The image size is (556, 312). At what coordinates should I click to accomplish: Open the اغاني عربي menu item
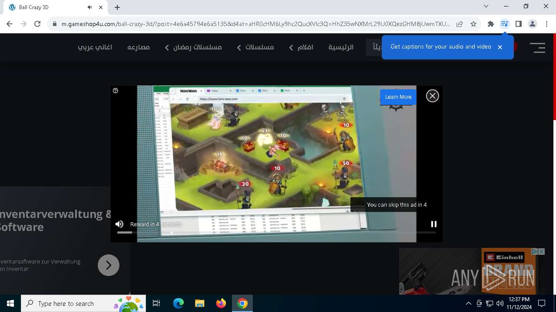point(95,47)
